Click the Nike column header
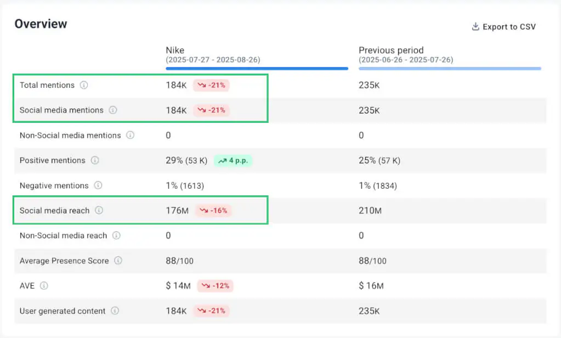The height and width of the screenshot is (338, 561). tap(175, 50)
